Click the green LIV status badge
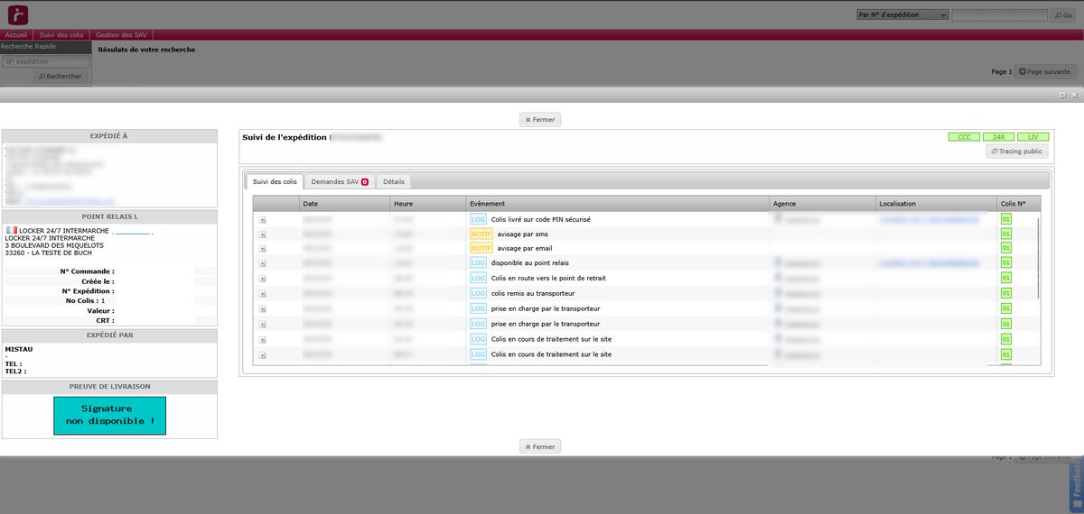The height and width of the screenshot is (514, 1084). point(1033,137)
